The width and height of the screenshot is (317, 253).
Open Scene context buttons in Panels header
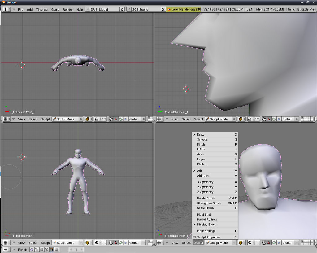[x=56, y=249]
